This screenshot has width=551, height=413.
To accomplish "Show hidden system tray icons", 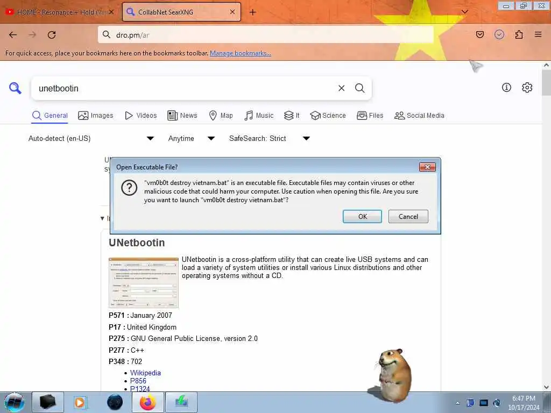I will click(x=457, y=403).
